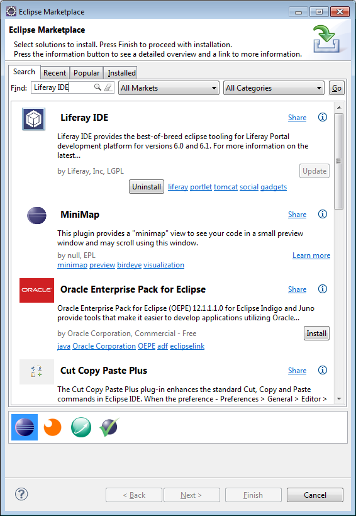Click 'by Liferay, Inc, LGPL' text
The height and width of the screenshot is (516, 356).
(x=91, y=171)
